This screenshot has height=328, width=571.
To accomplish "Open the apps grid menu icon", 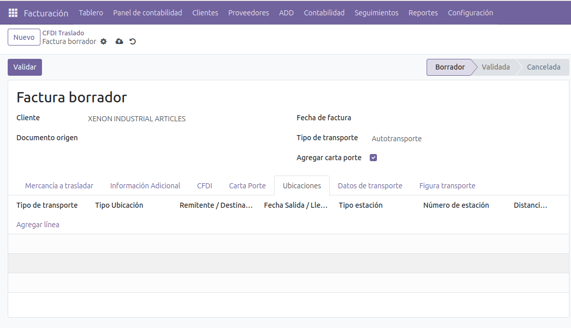I will (x=13, y=13).
